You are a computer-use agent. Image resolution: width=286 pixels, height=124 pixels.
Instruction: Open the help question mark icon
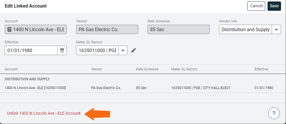pyautogui.click(x=274, y=113)
